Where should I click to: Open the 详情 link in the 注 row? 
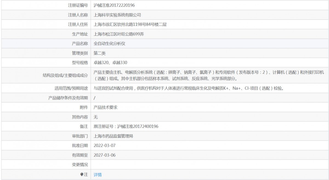point(98,175)
